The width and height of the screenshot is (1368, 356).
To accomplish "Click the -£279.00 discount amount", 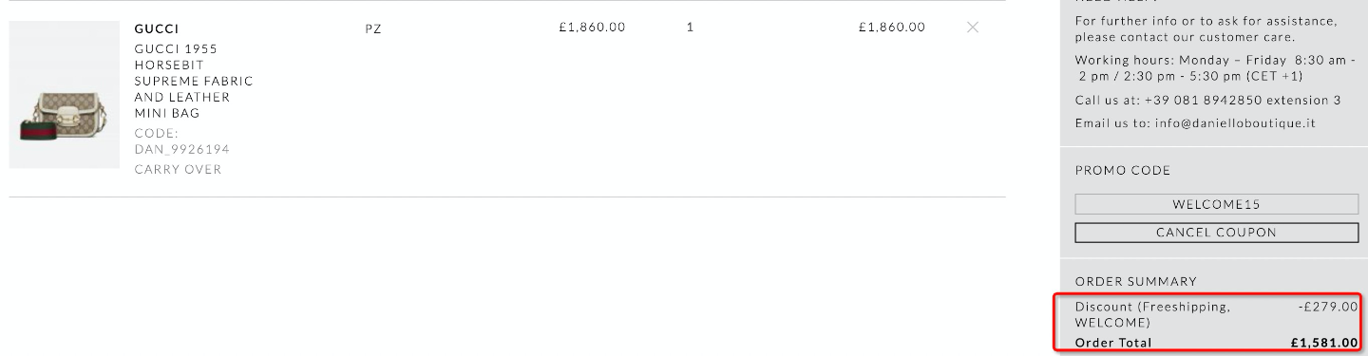I will click(x=1327, y=307).
